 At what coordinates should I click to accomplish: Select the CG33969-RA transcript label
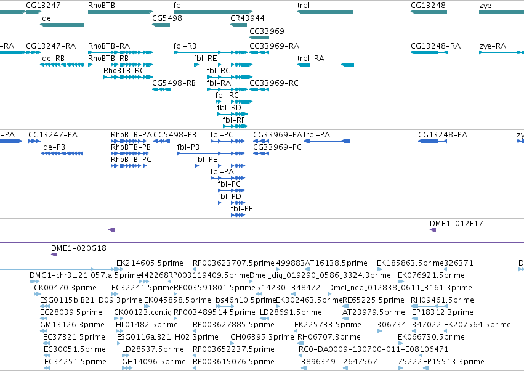coord(275,46)
